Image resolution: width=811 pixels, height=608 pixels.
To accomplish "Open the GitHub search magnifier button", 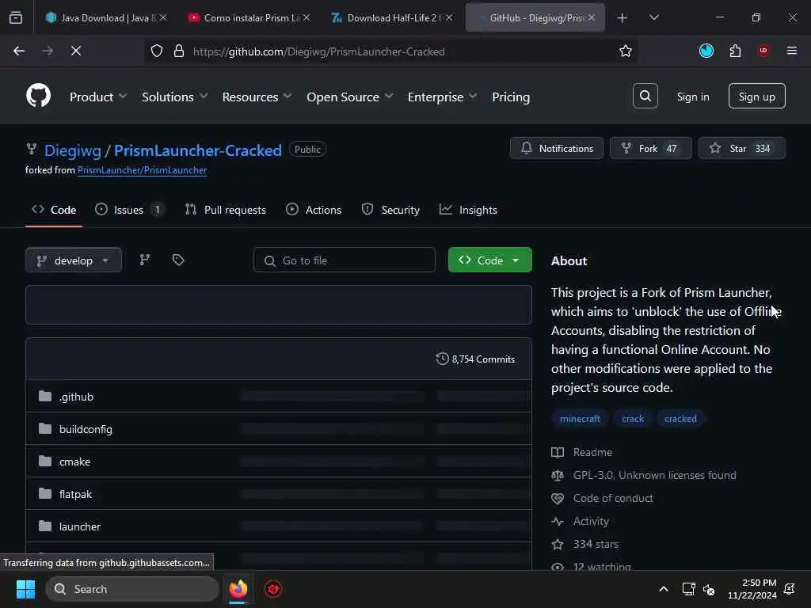I will [645, 96].
